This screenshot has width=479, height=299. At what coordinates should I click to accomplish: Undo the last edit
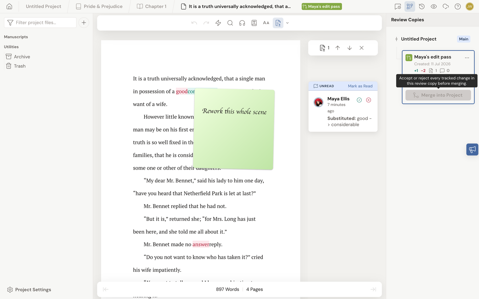click(x=194, y=23)
